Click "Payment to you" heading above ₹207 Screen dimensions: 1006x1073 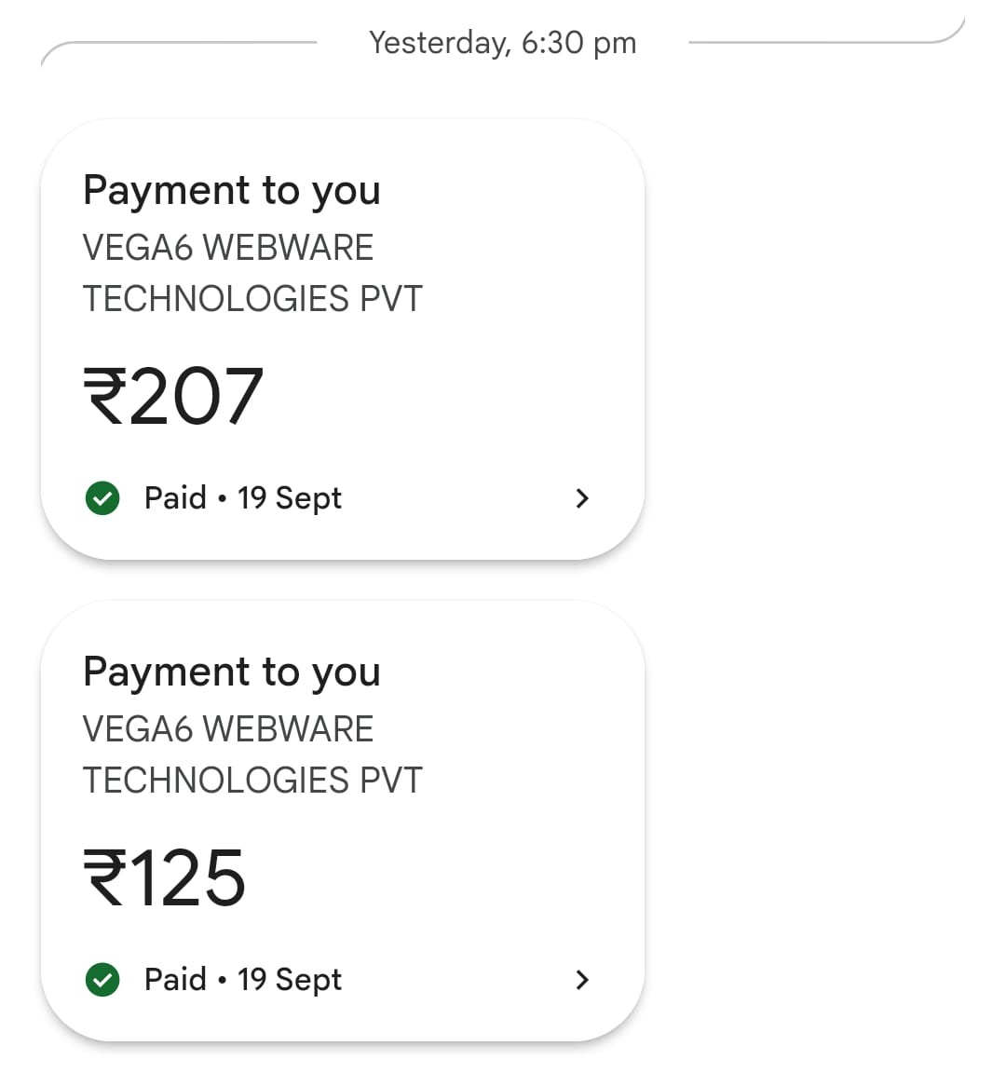point(232,191)
